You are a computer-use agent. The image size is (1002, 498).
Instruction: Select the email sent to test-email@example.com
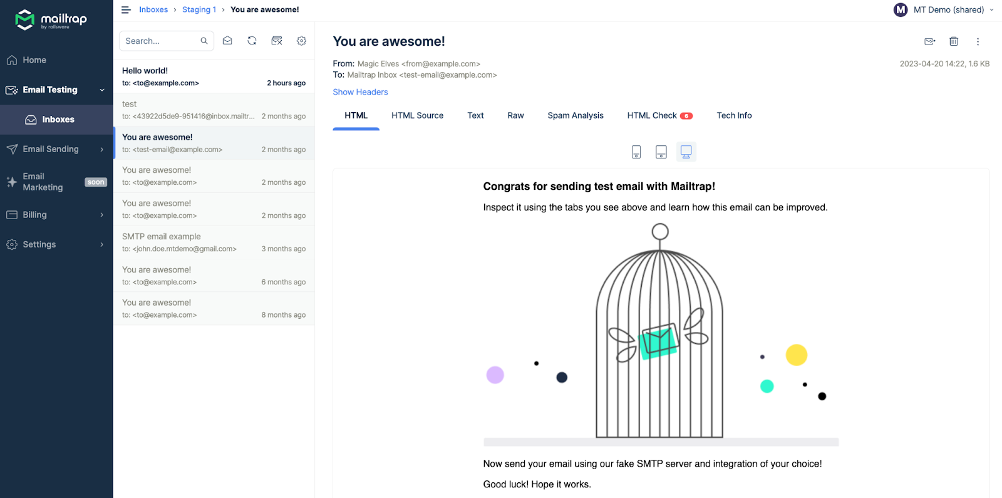coord(214,143)
